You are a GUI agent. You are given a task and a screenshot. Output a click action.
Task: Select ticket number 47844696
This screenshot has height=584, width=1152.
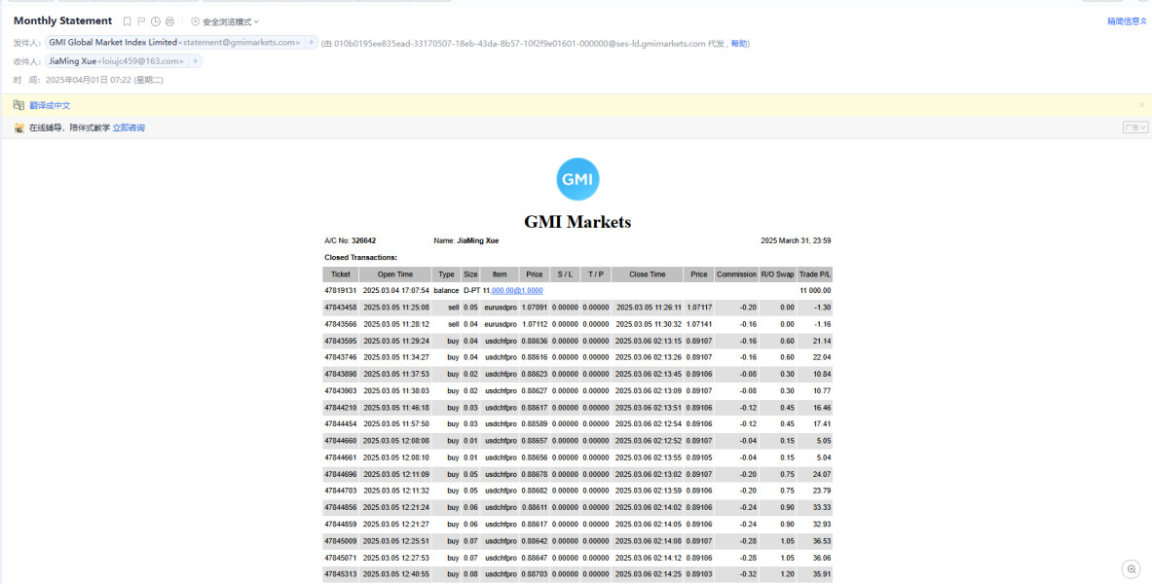pyautogui.click(x=340, y=475)
